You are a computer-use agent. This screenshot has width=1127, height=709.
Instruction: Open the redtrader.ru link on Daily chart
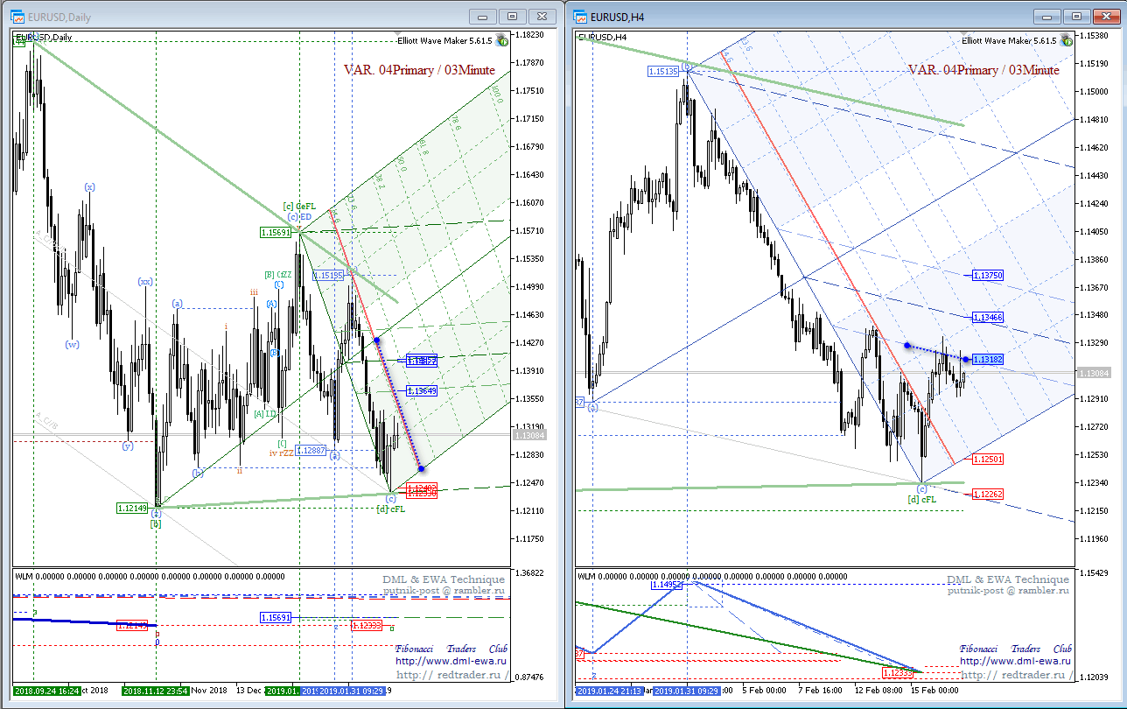(451, 675)
